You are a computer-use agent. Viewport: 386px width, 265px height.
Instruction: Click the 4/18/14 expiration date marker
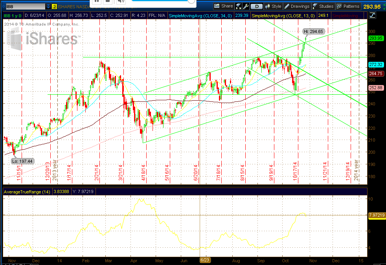[x=143, y=172]
